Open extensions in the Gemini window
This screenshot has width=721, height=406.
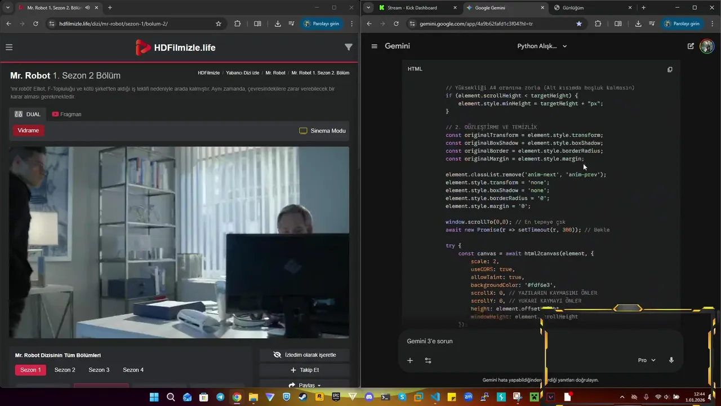click(598, 24)
